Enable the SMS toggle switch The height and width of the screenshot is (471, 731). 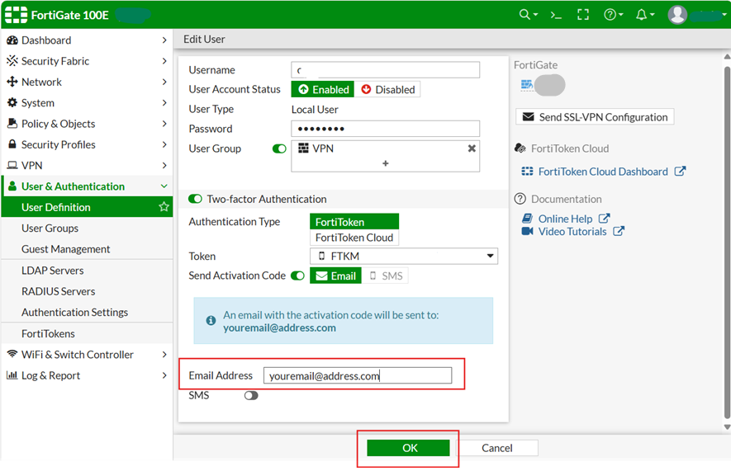pos(251,396)
